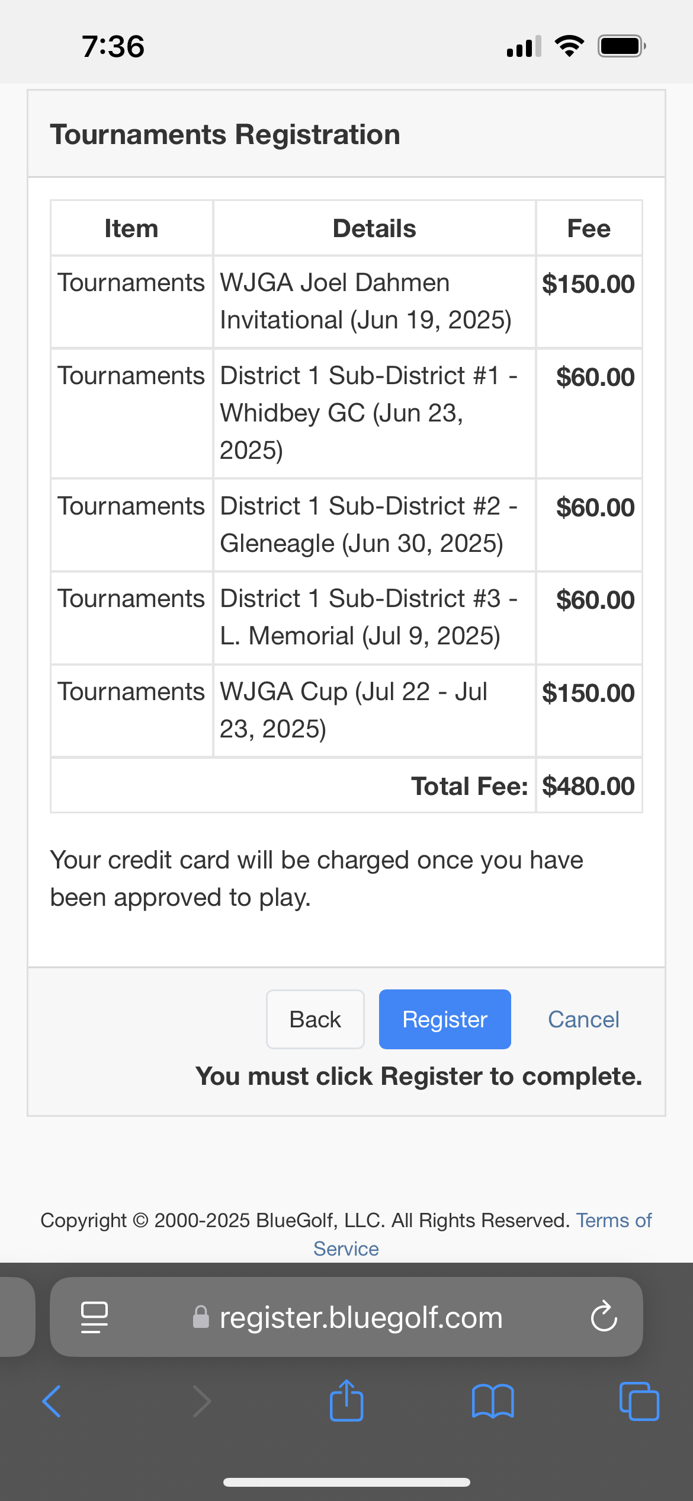Open the Terms of Service link

pyautogui.click(x=614, y=1221)
